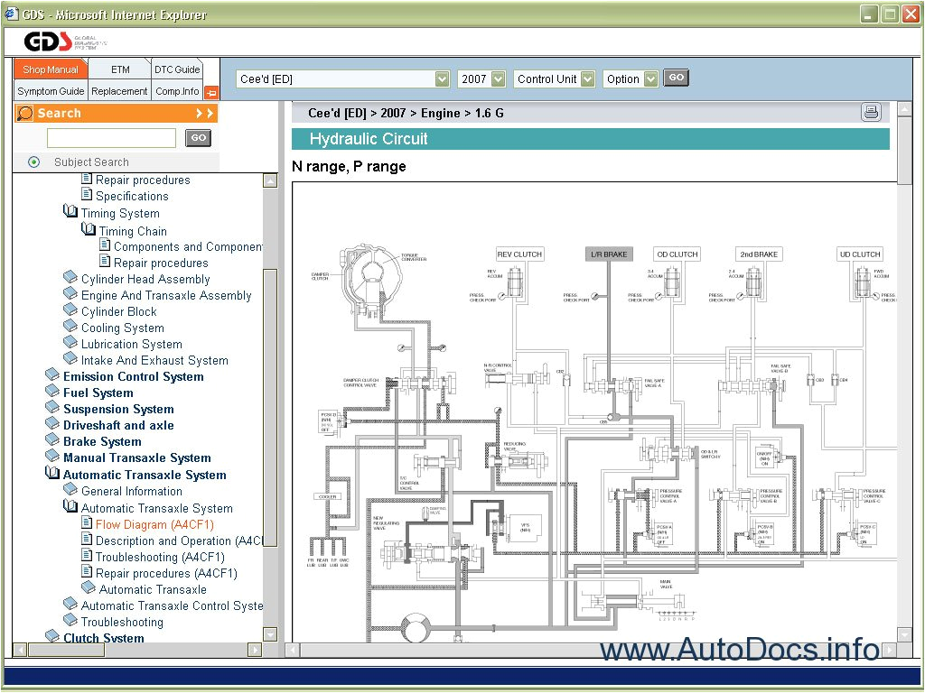925x693 pixels.
Task: Click the double-arrow icon in the Search bar
Action: point(204,114)
